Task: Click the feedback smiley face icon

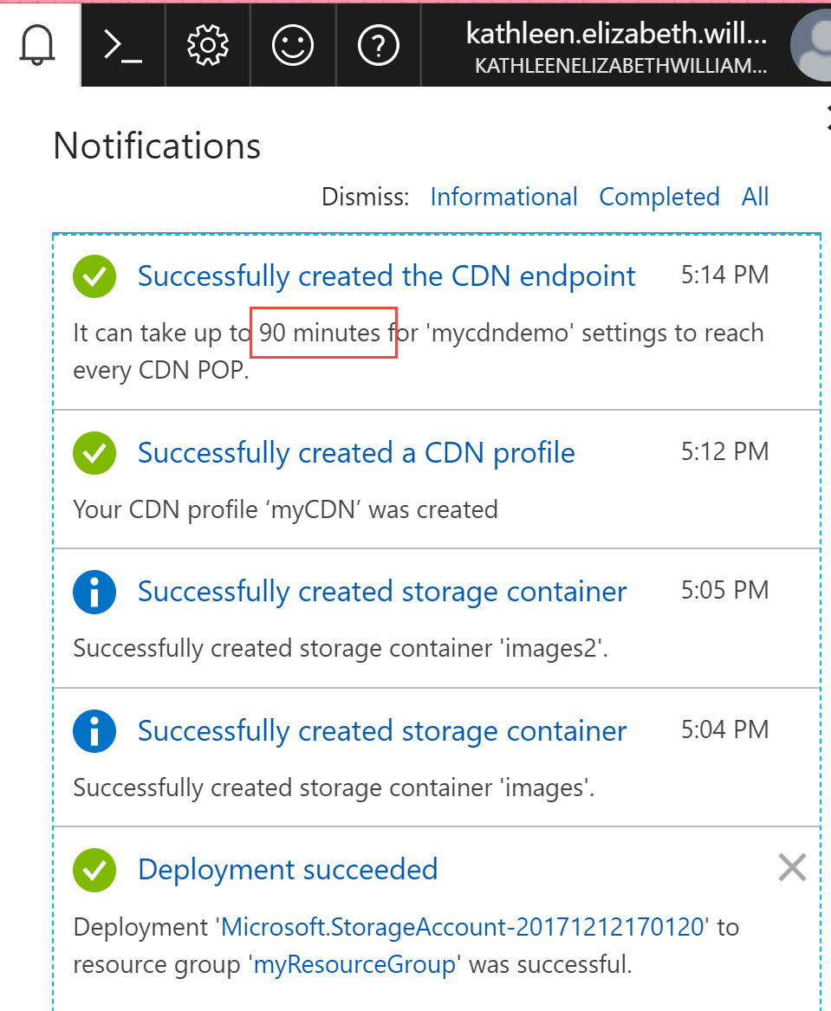Action: (x=293, y=45)
